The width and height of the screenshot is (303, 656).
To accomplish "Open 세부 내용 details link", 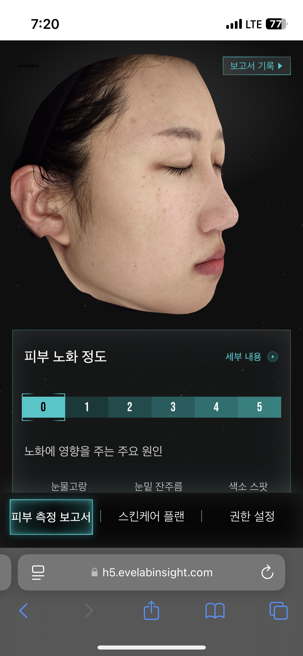I will [243, 357].
